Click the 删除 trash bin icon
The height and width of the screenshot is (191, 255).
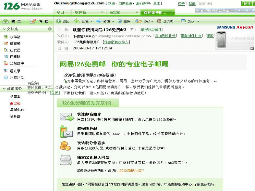[120, 21]
